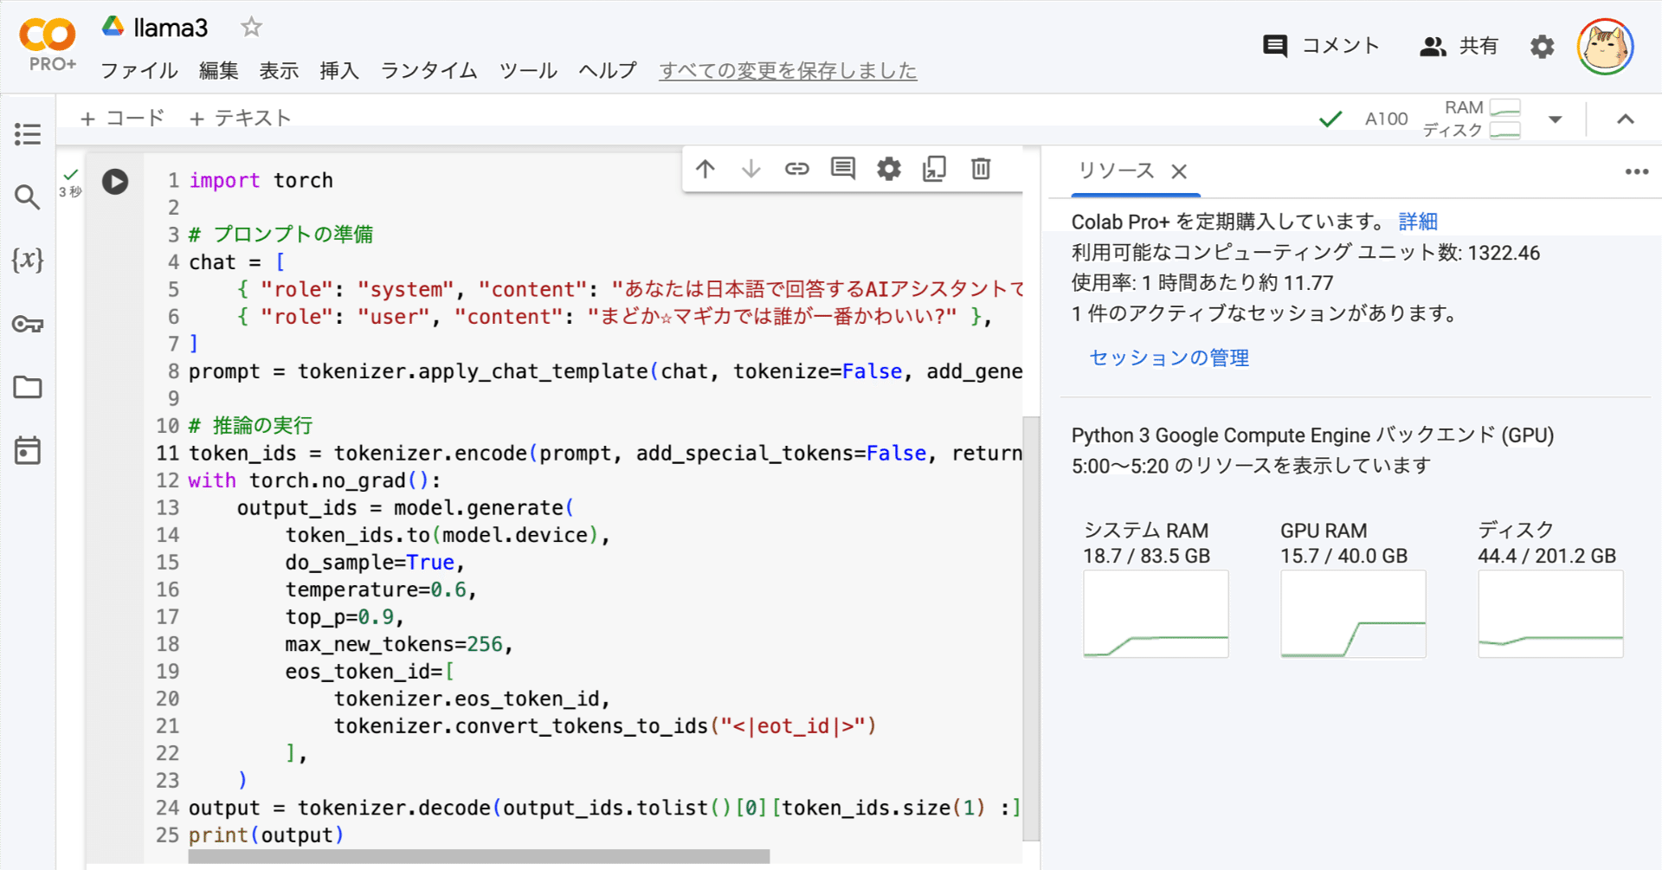Copy link to cell icon

(x=796, y=169)
